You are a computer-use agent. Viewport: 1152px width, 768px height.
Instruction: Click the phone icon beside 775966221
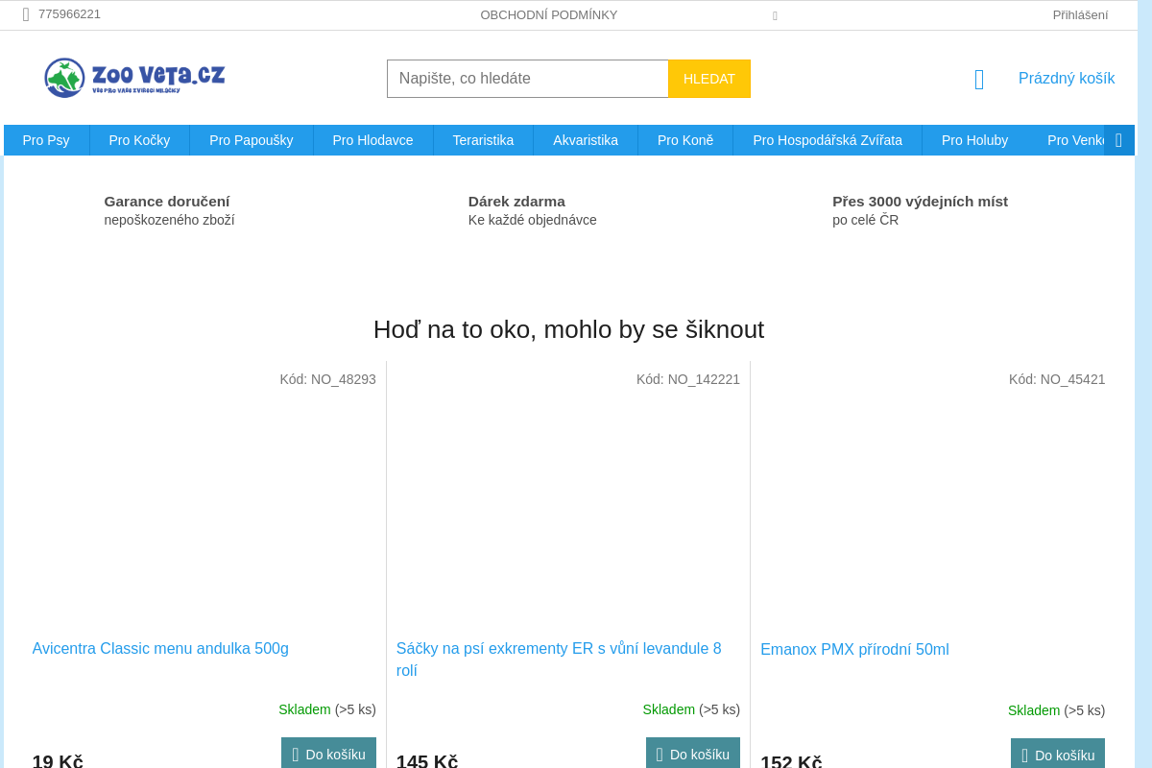tap(26, 14)
